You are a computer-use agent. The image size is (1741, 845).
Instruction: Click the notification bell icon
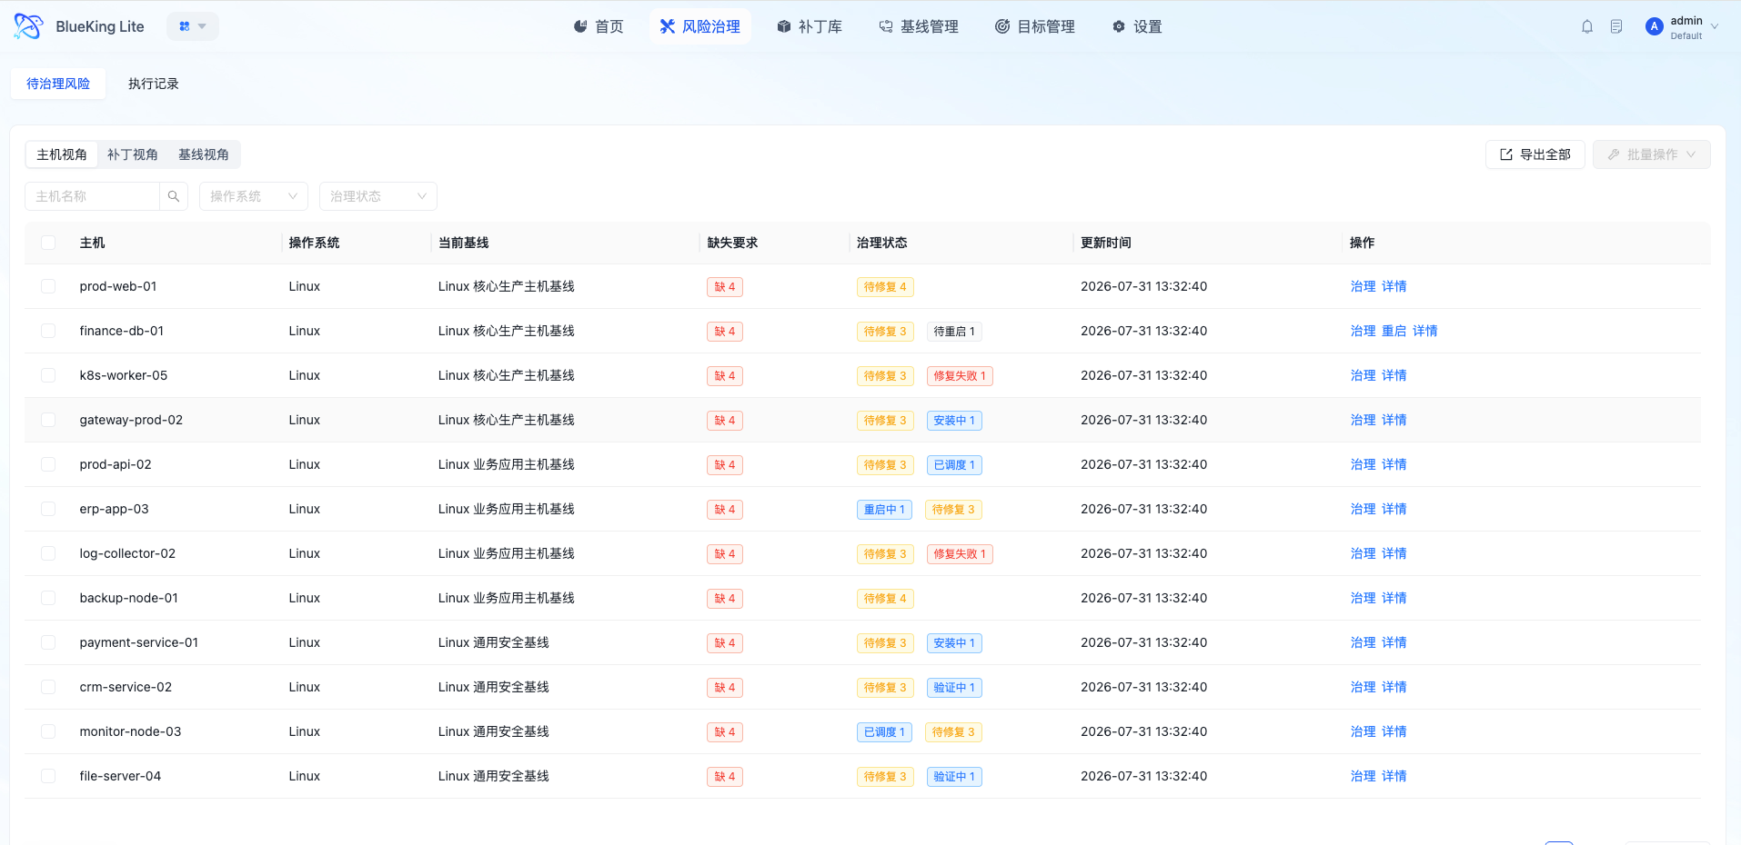[x=1587, y=26]
